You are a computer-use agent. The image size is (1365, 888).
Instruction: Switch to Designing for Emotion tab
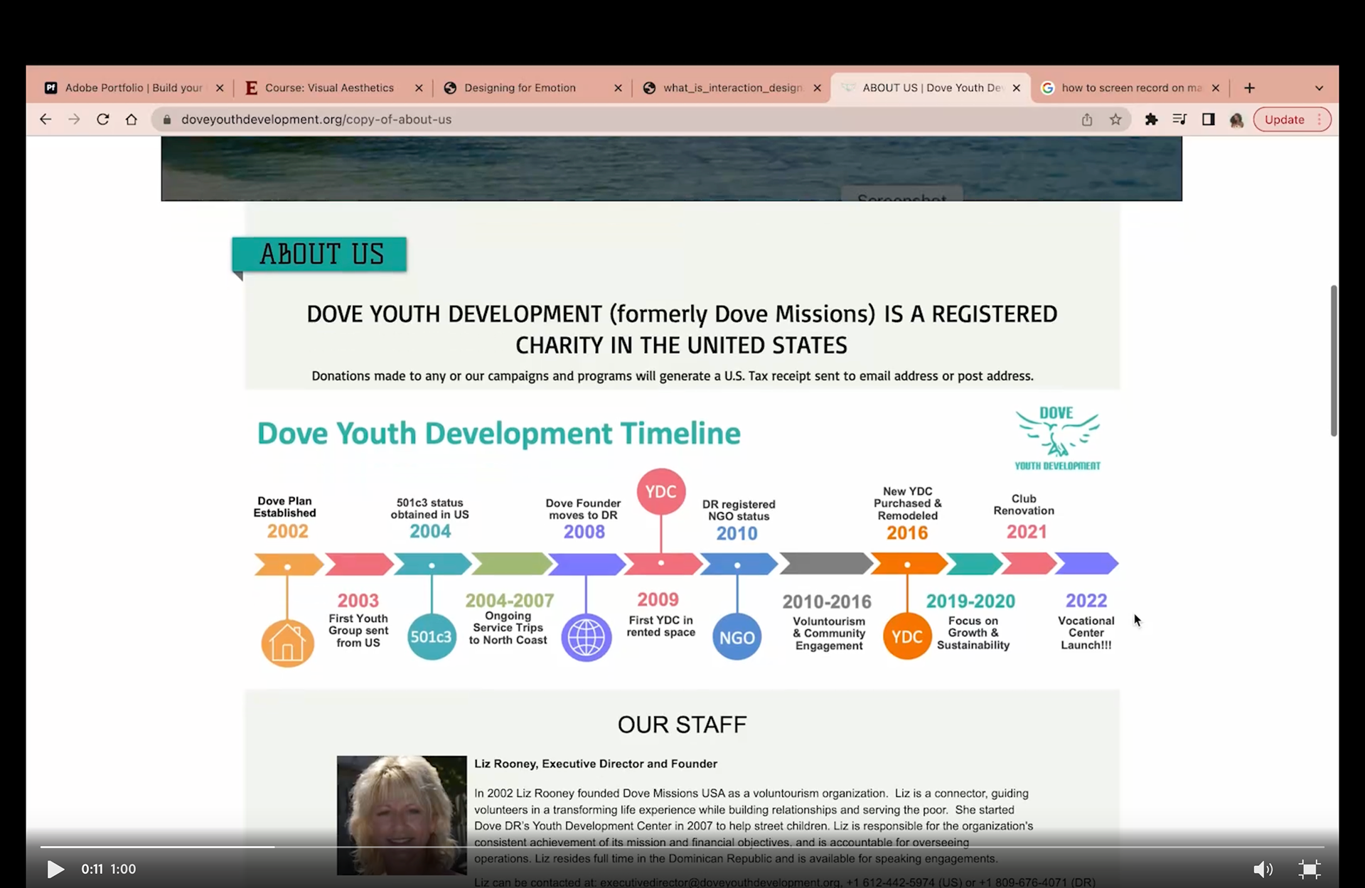pyautogui.click(x=520, y=87)
